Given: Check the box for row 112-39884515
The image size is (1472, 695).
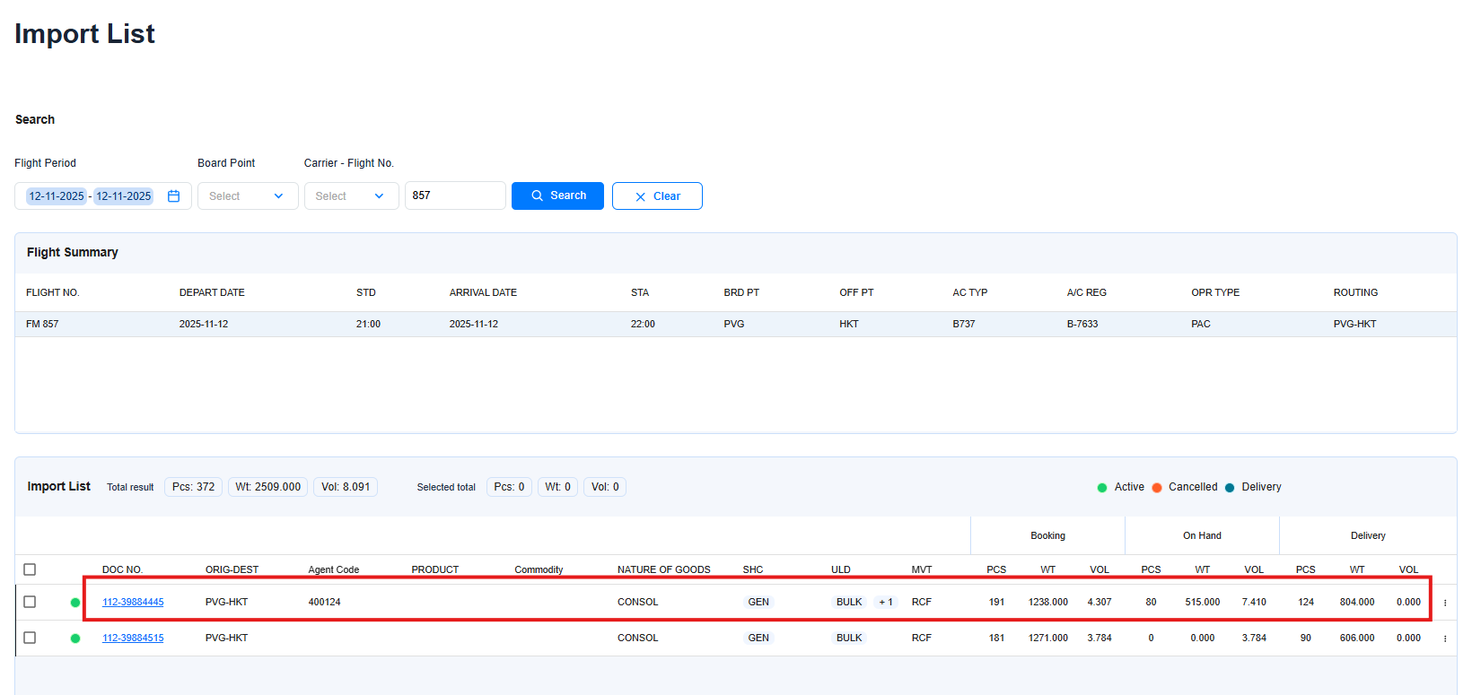Looking at the screenshot, I should click(30, 638).
